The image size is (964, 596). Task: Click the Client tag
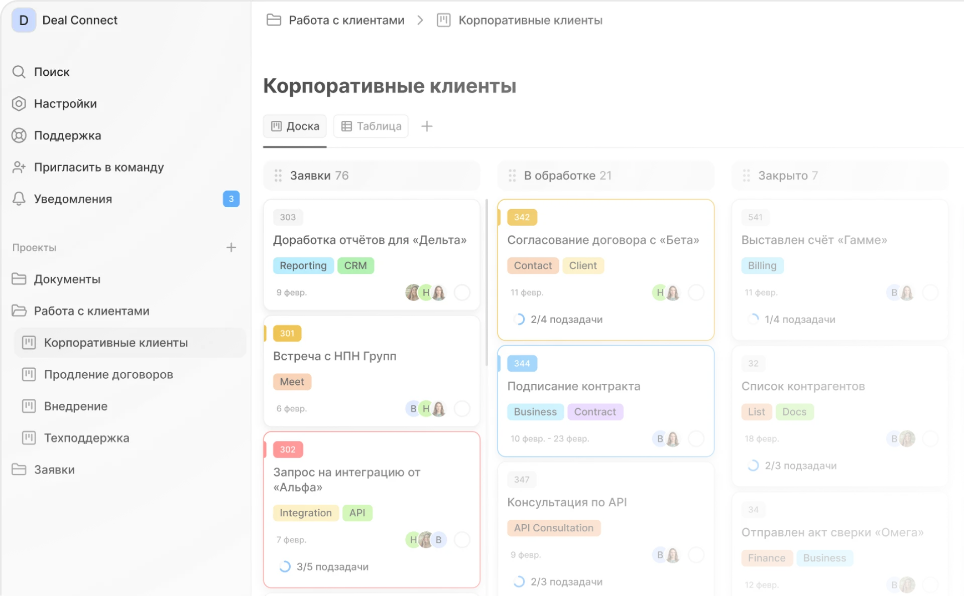click(583, 265)
